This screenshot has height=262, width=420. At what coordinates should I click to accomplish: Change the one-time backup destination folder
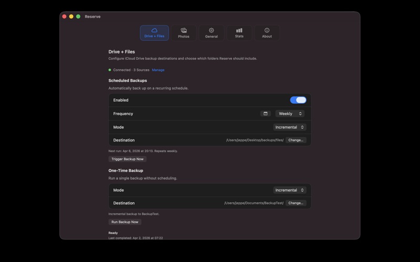(x=296, y=203)
